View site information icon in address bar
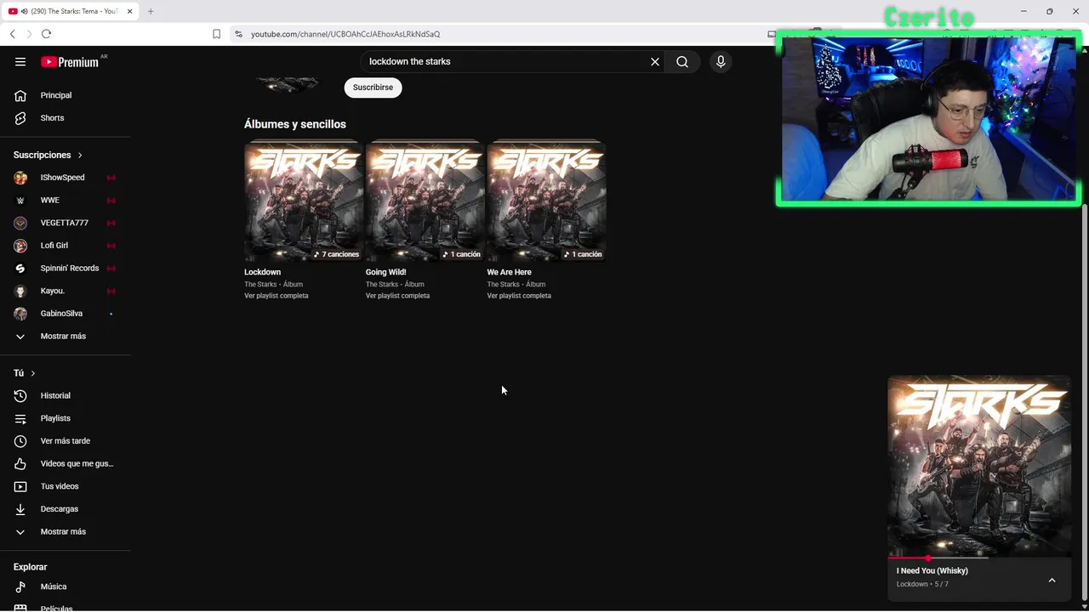 click(238, 34)
